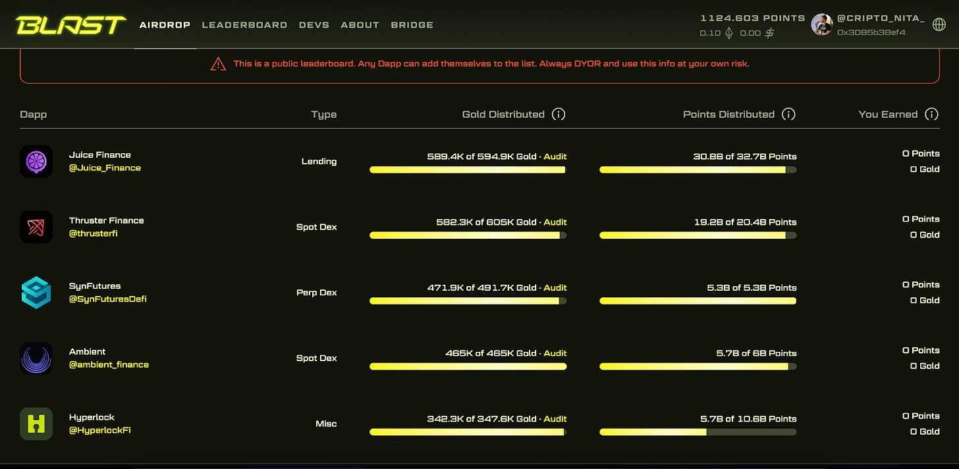The width and height of the screenshot is (959, 469).
Task: Click 19.2B of 20.4B Points text
Action: [x=745, y=222]
